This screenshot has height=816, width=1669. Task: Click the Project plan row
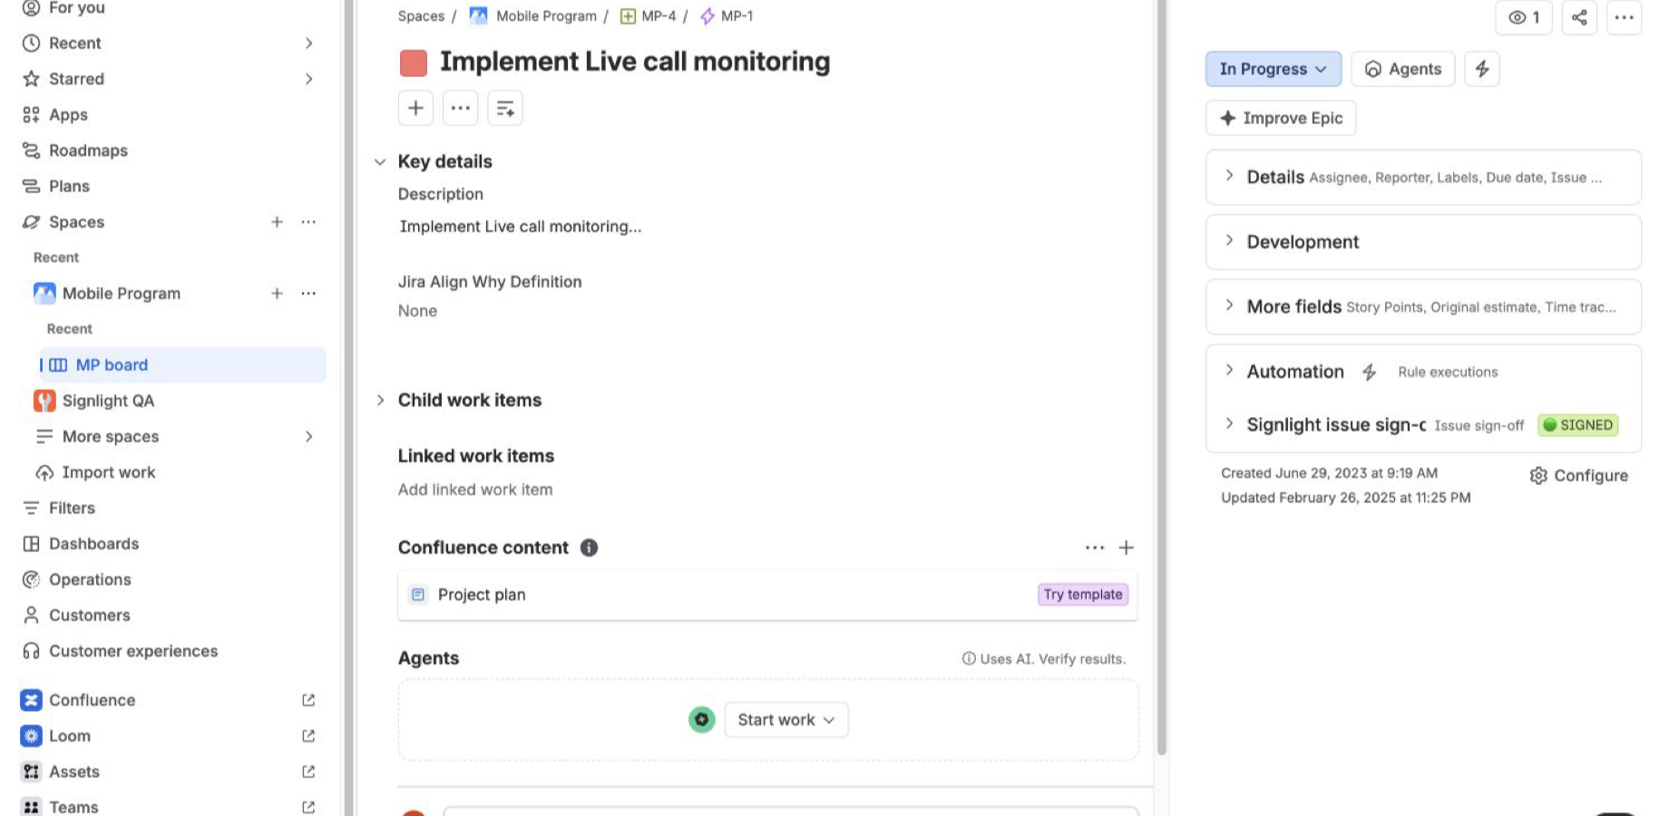point(767,595)
